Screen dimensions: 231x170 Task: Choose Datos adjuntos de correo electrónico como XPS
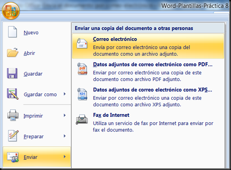[x=153, y=90]
